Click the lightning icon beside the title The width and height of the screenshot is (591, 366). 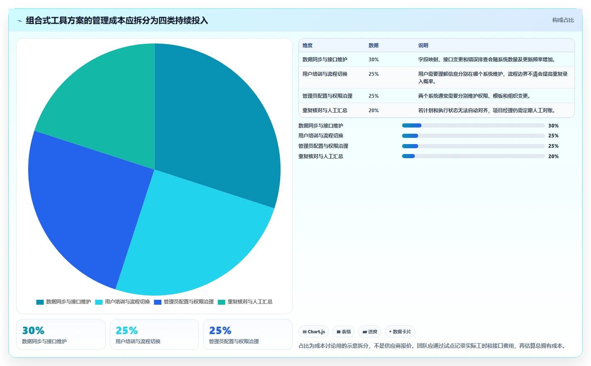point(19,21)
